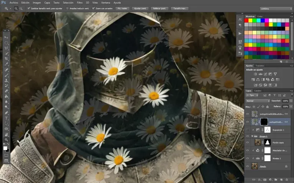Open zoom tool preset picker arrow

click(10, 8)
